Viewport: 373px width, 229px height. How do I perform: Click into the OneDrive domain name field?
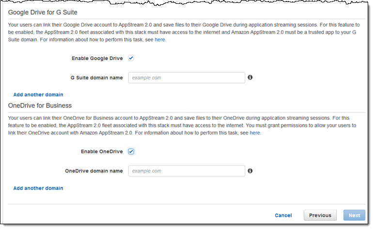[186, 171]
